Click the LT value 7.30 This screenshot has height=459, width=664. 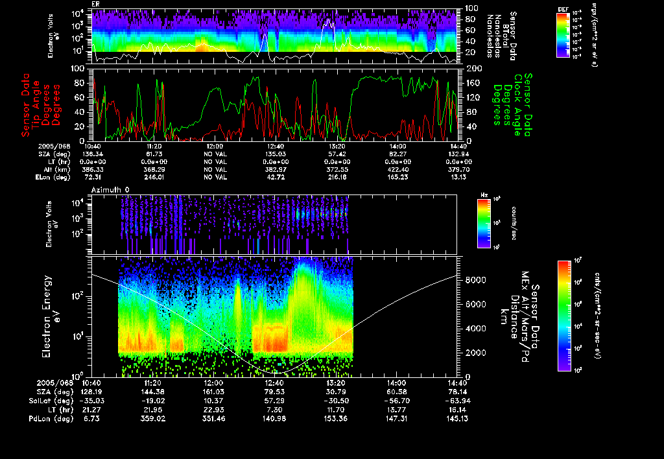[x=274, y=410]
